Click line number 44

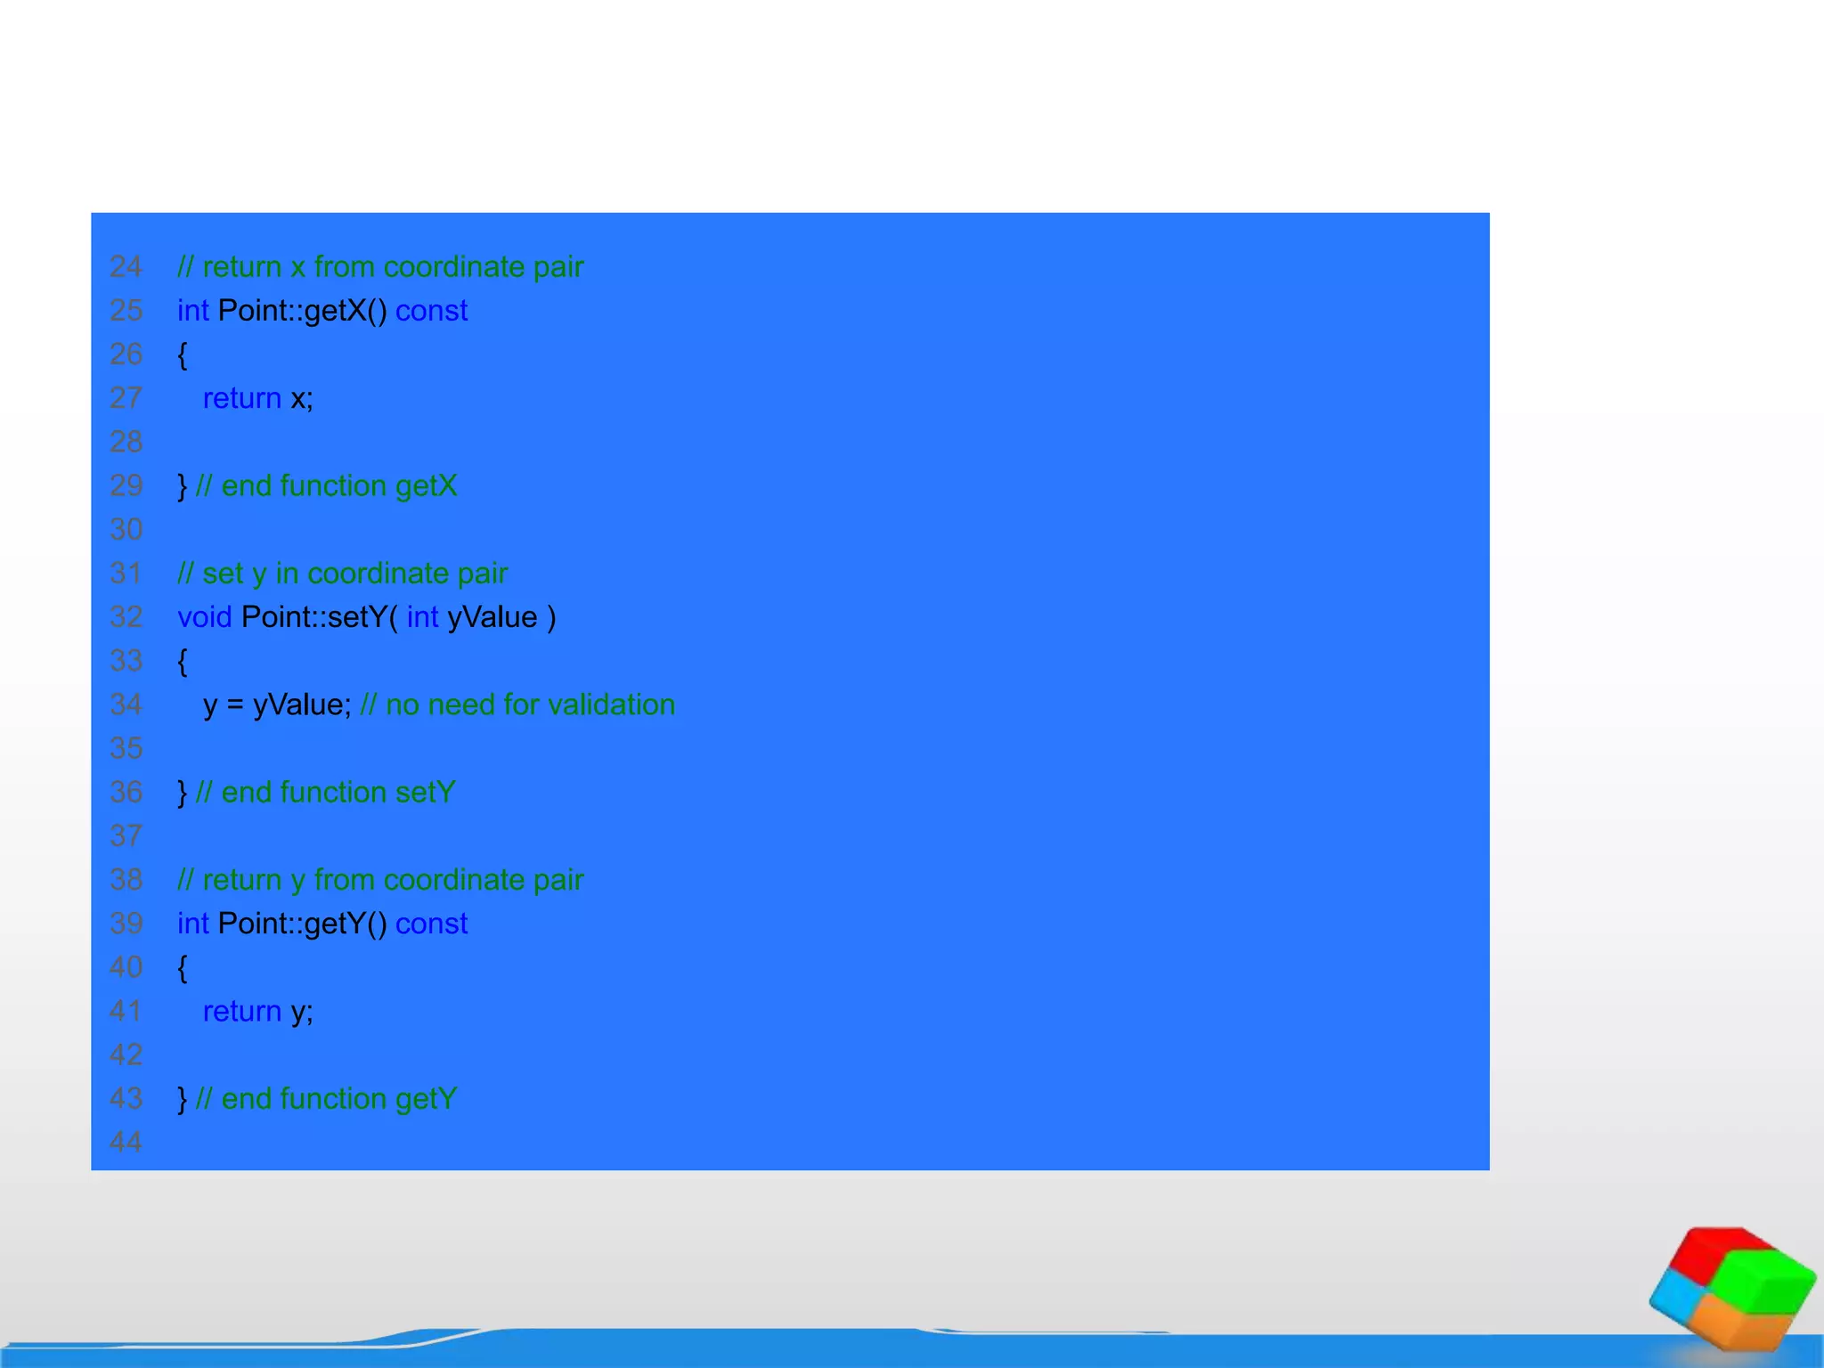coord(126,1143)
